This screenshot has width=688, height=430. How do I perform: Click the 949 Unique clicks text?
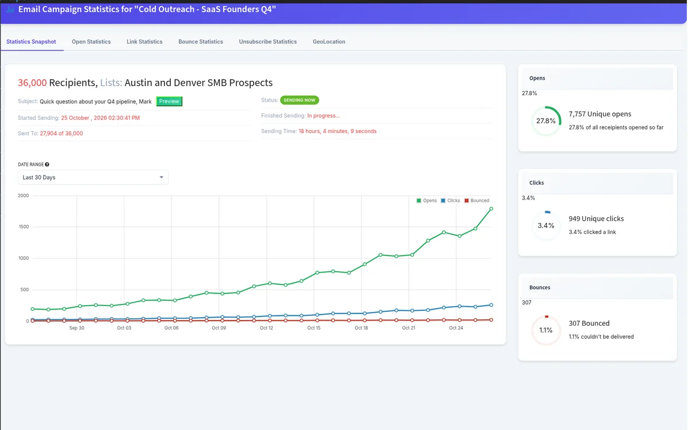pyautogui.click(x=596, y=218)
